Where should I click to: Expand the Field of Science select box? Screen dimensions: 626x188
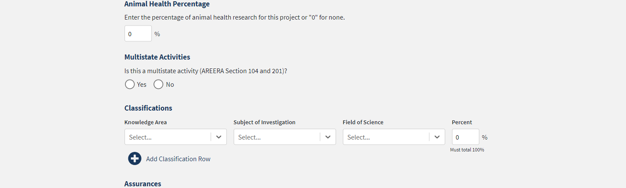pyautogui.click(x=386, y=137)
